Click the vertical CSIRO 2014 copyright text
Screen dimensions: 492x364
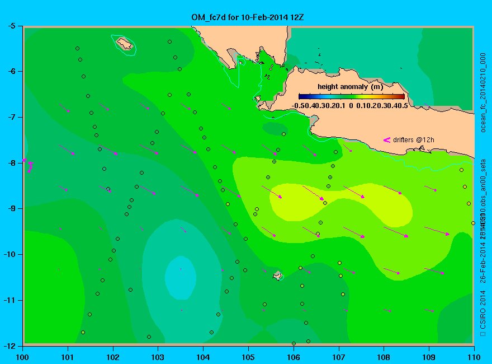click(483, 314)
